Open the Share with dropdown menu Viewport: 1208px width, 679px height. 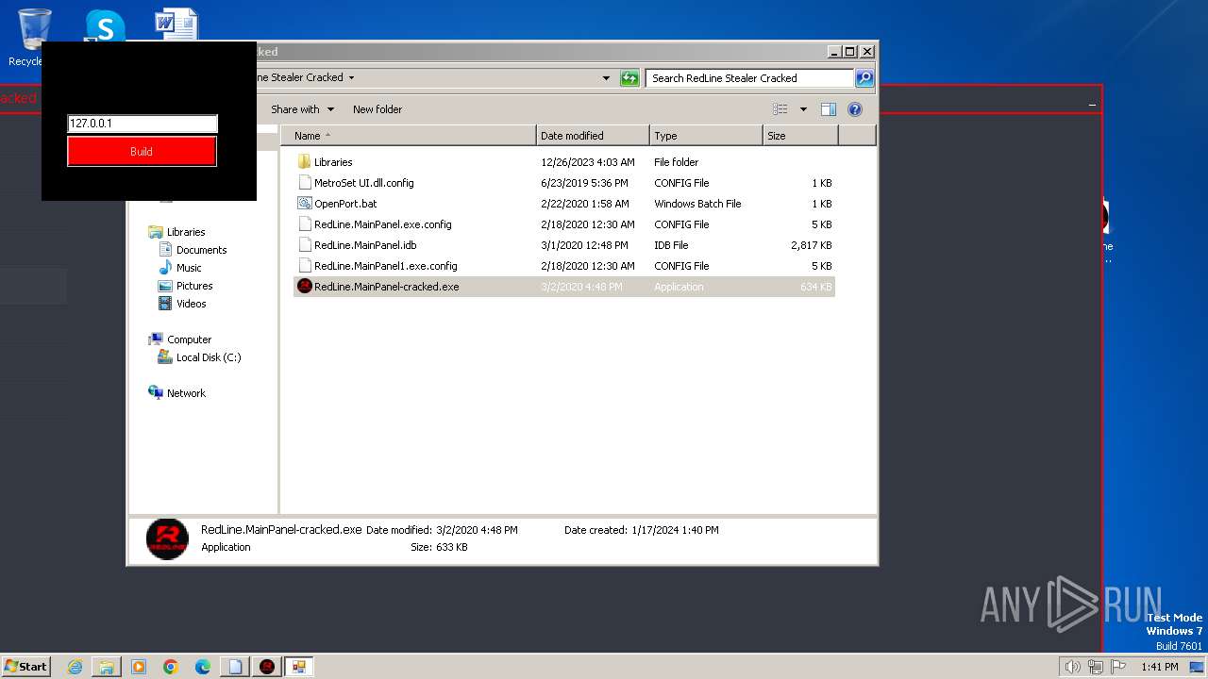(x=302, y=109)
